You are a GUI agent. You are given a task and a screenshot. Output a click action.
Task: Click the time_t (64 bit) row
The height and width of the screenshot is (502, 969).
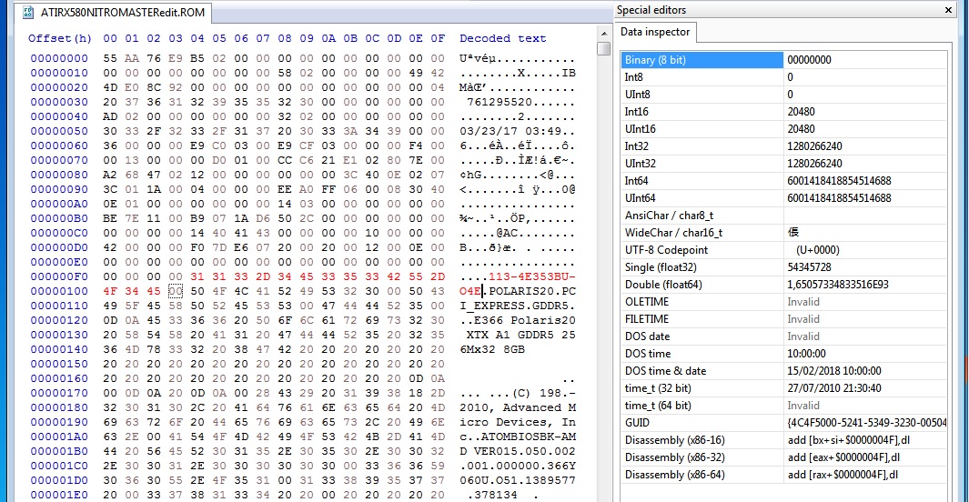coord(783,406)
